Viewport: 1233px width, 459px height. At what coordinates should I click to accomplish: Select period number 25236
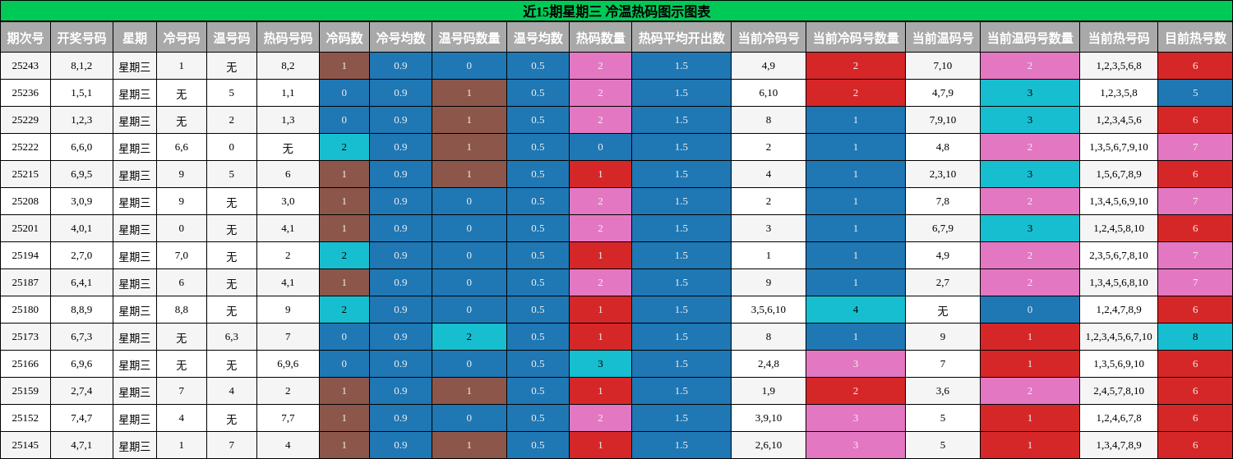(25, 93)
